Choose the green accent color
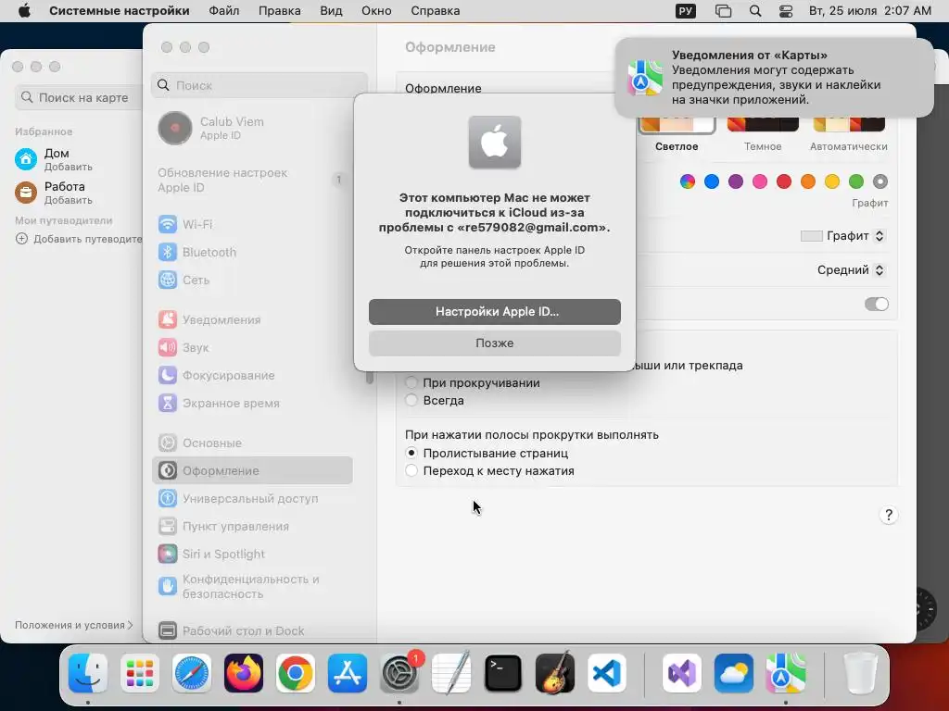Viewport: 949px width, 711px height. tap(855, 181)
